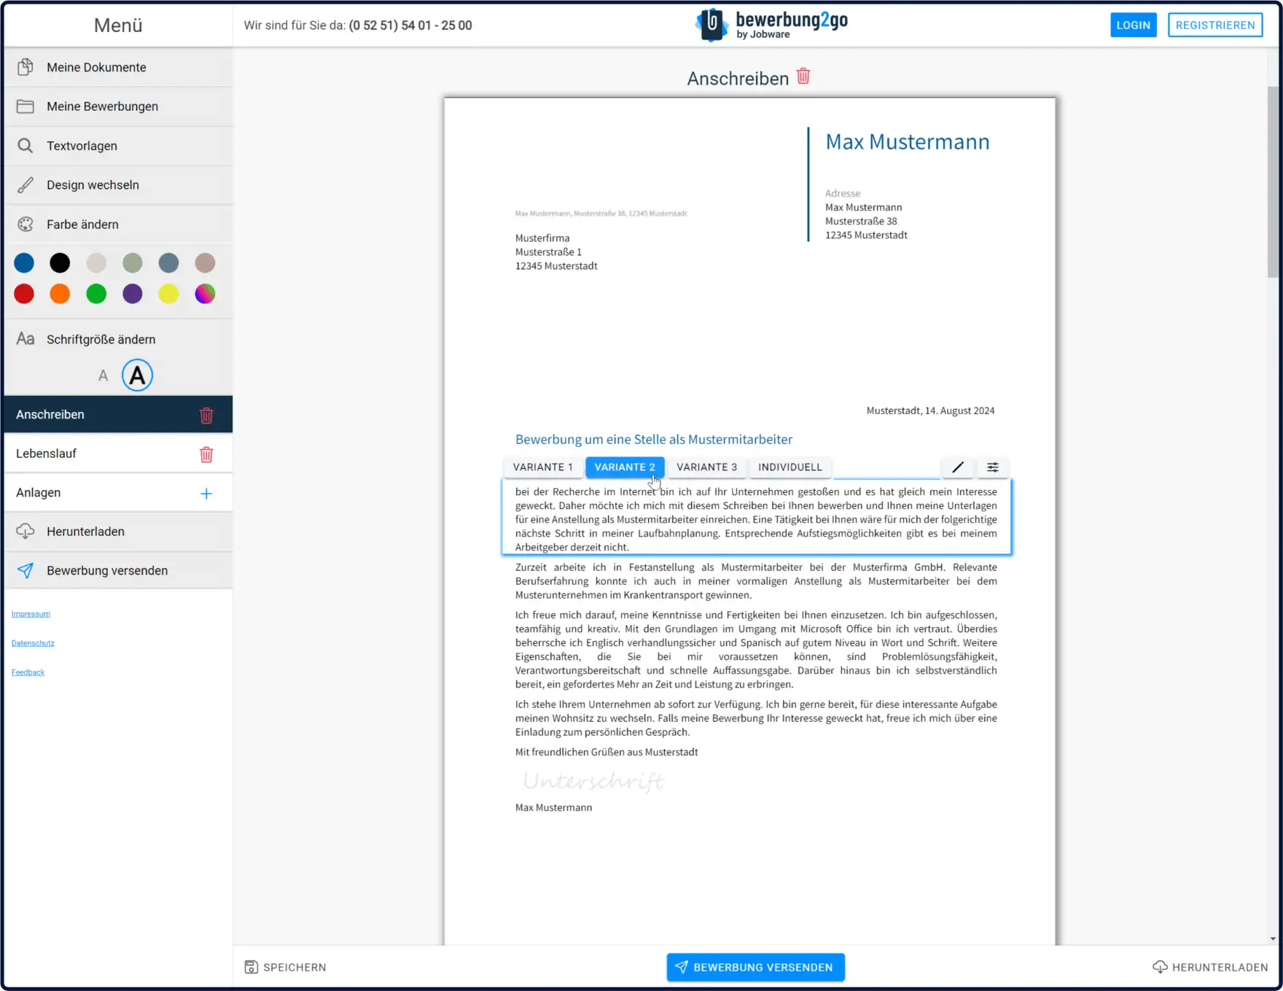Viewport: 1283px width, 991px height.
Task: Click the Farbe ändern palette entry
Action: [x=118, y=225]
